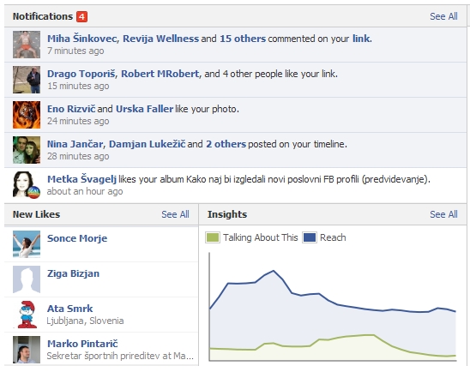470x372 pixels.
Task: Click Sonce Morje's profile picture
Action: click(27, 244)
